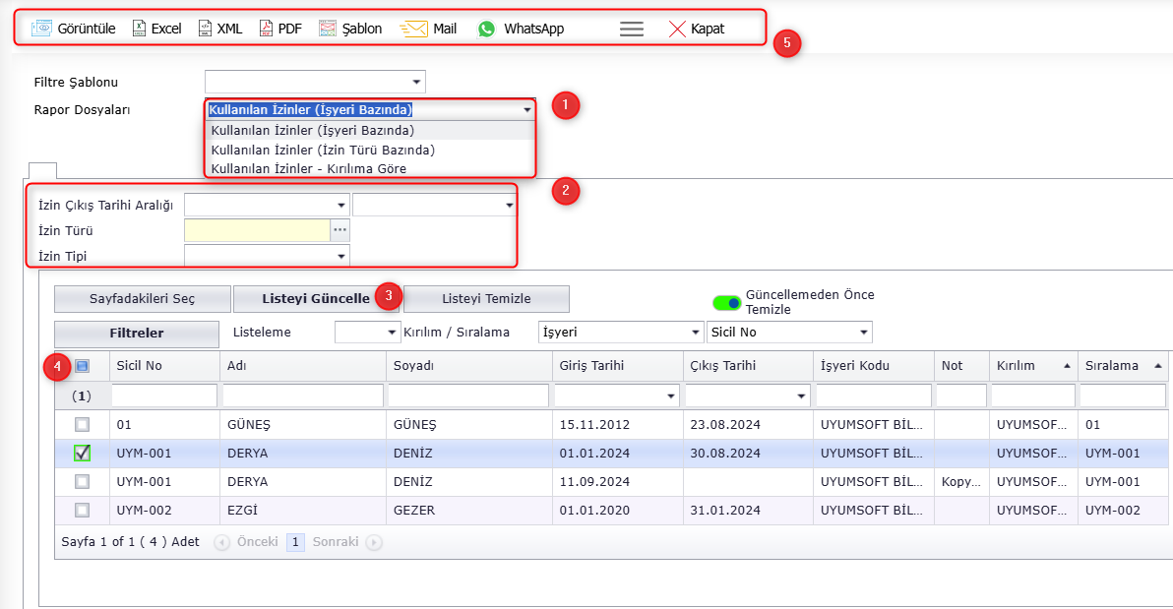The width and height of the screenshot is (1173, 609).
Task: Click the 15.11.2012 entry date cell
Action: pos(617,425)
